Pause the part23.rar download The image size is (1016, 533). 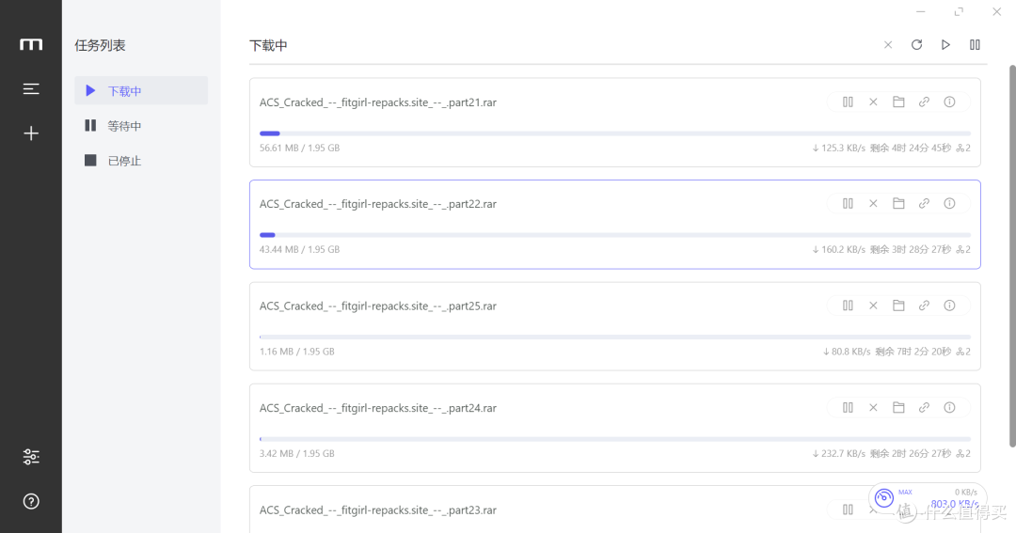[848, 509]
